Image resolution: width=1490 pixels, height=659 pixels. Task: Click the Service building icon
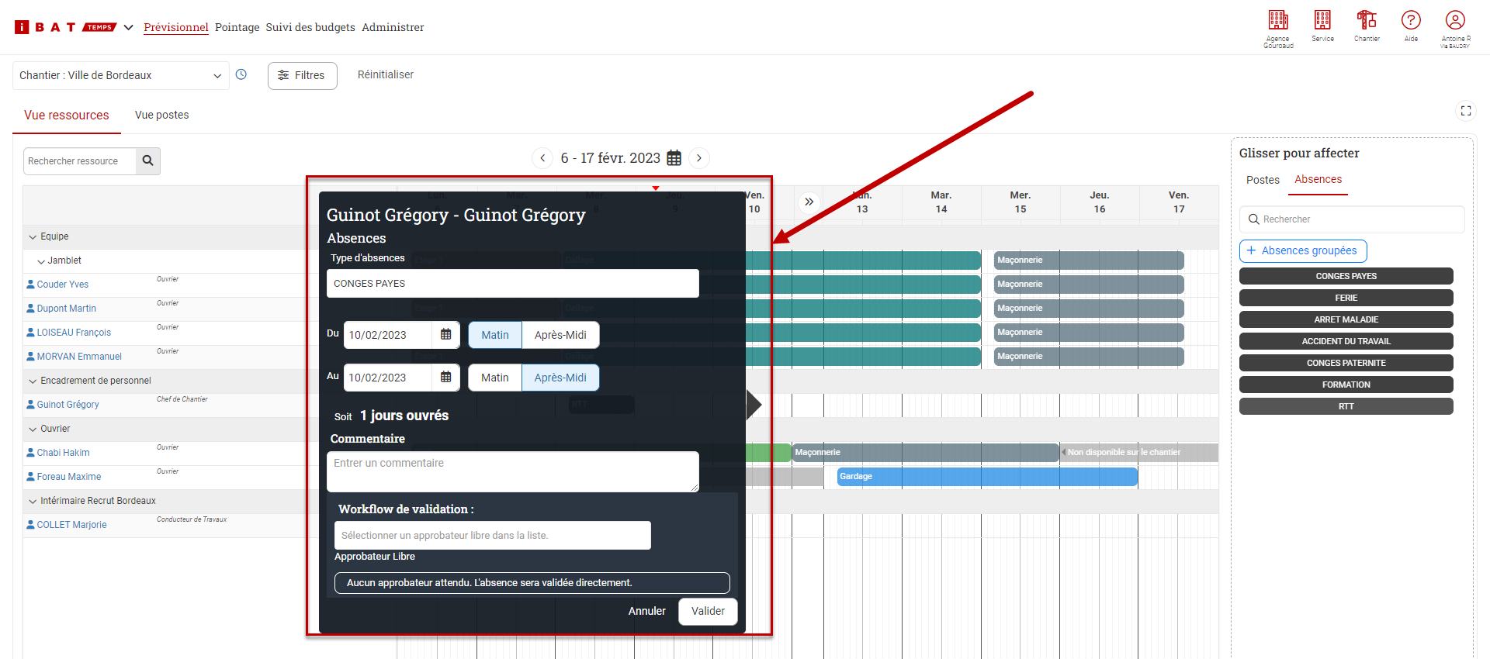[x=1322, y=21]
